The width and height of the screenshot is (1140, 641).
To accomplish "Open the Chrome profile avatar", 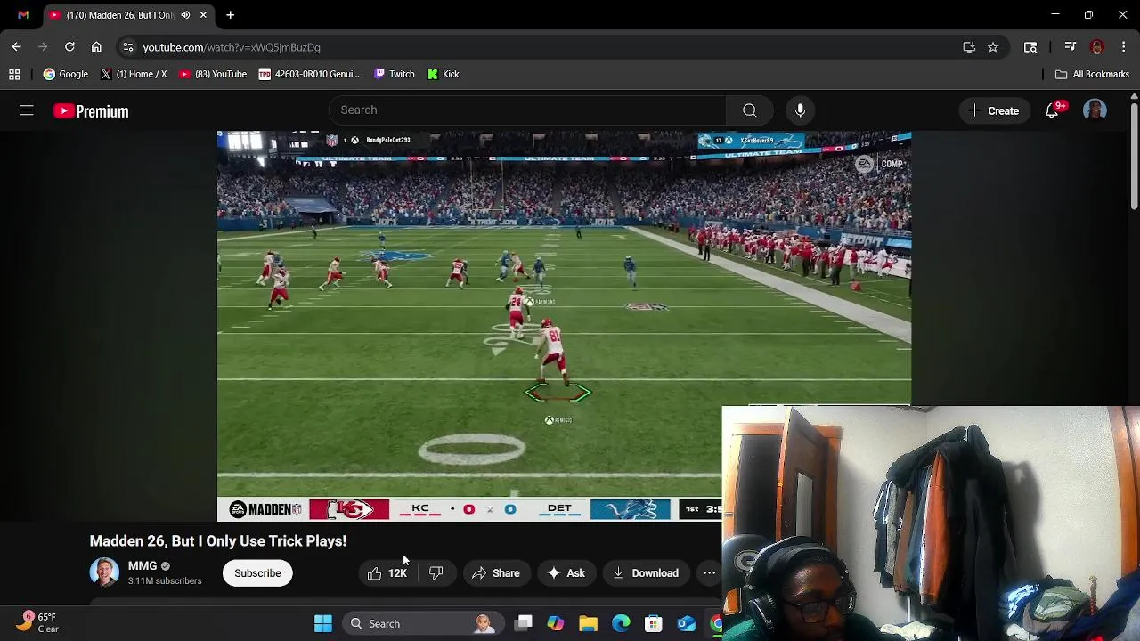I will pos(1097,47).
